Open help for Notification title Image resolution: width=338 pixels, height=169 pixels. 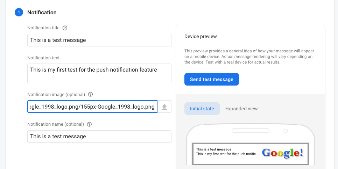[65, 28]
